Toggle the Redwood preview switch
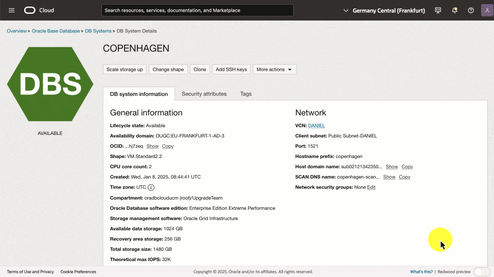 [482, 272]
